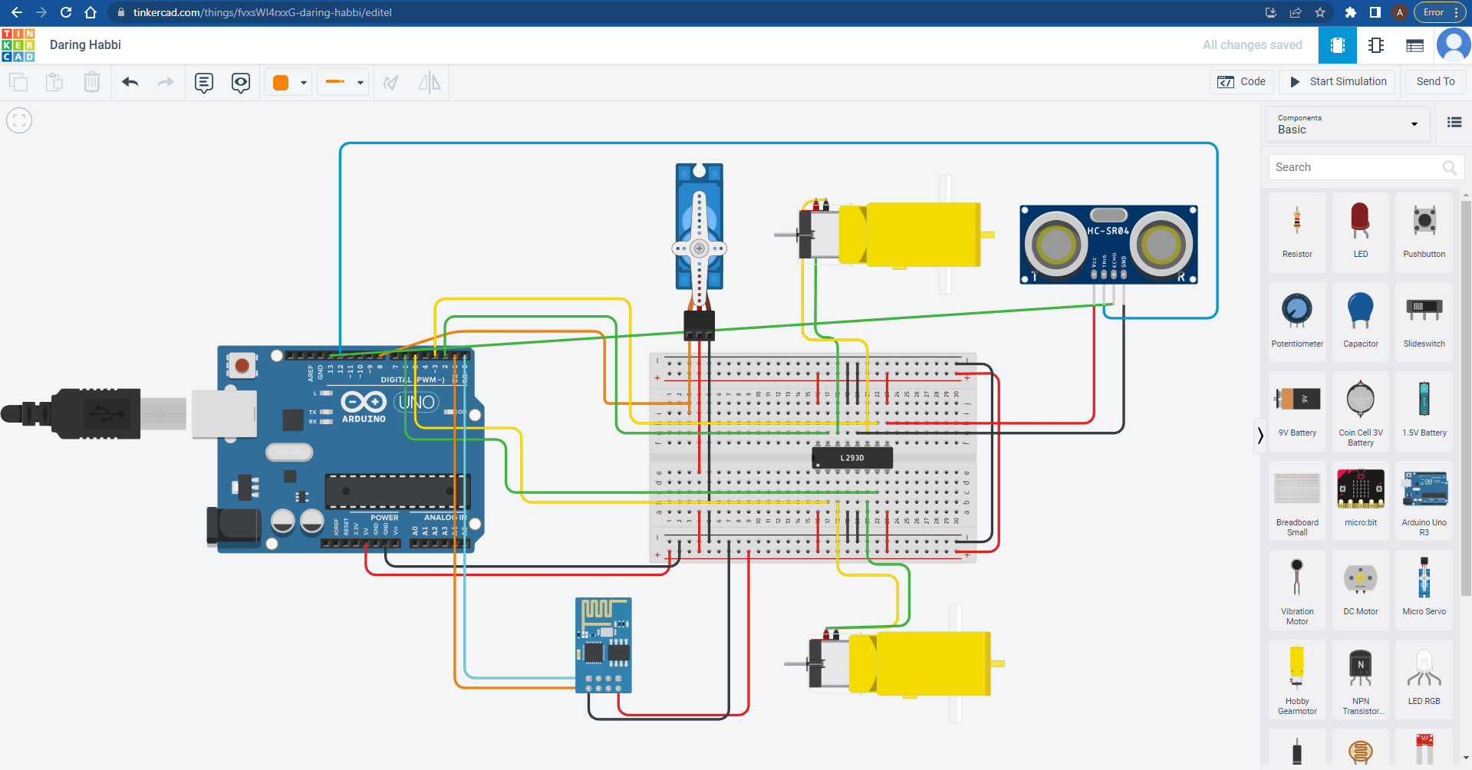Screen dimensions: 1472x770
Task: Switch to Schematic view
Action: [1376, 45]
